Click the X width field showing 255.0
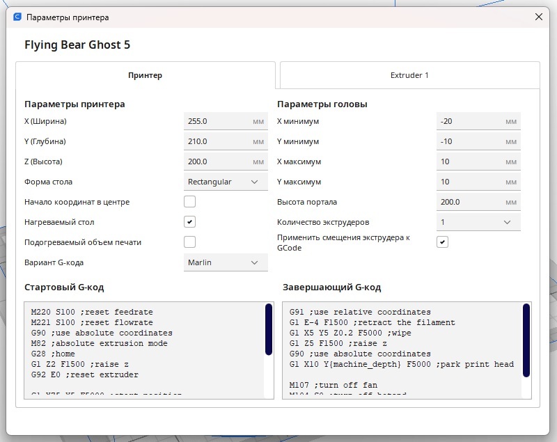 tap(226, 121)
